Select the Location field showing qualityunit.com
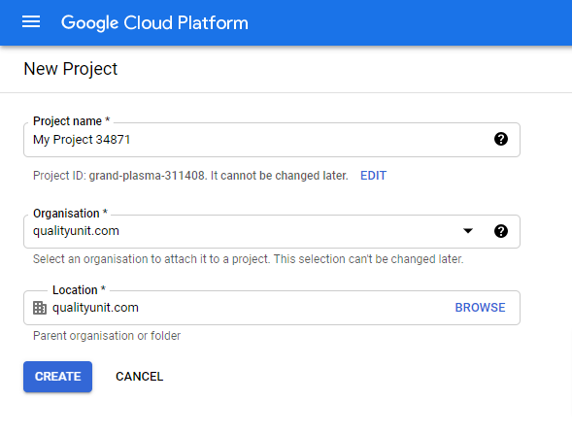Viewport: 572px width, 434px height. (272, 308)
